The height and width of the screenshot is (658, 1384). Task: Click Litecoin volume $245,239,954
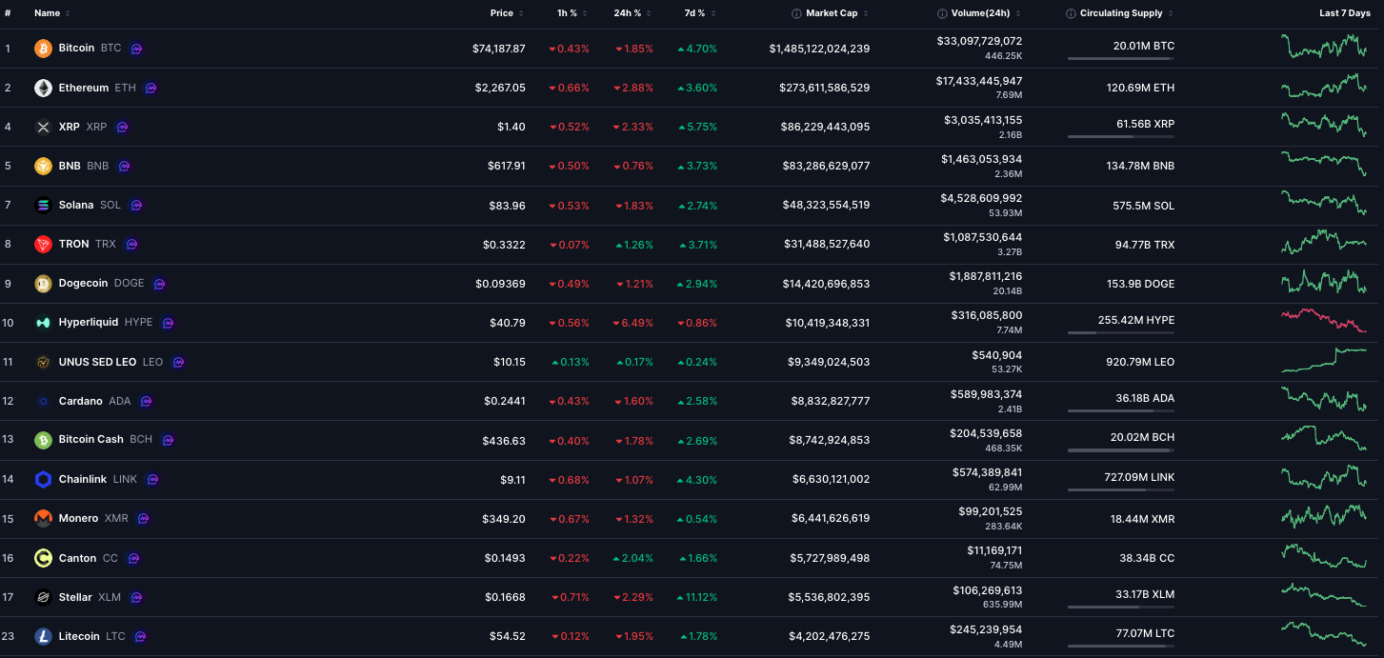pos(987,629)
